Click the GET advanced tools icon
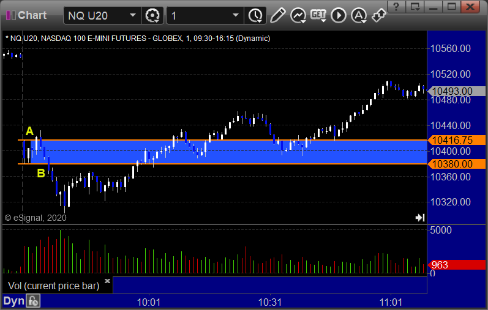Image resolution: width=488 pixels, height=310 pixels. click(318, 15)
